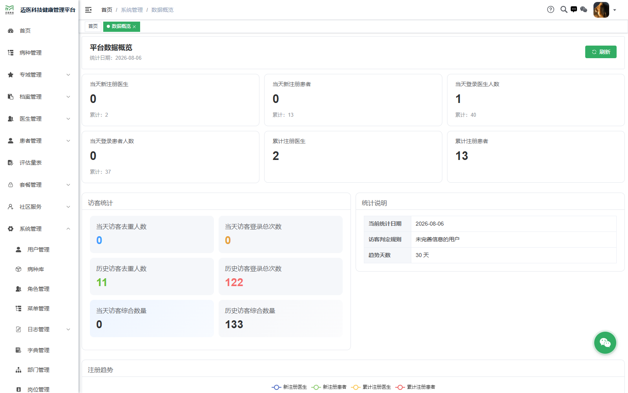Image resolution: width=628 pixels, height=393 pixels.
Task: Click the 历史访客登录总次数 value 122
Action: 234,282
